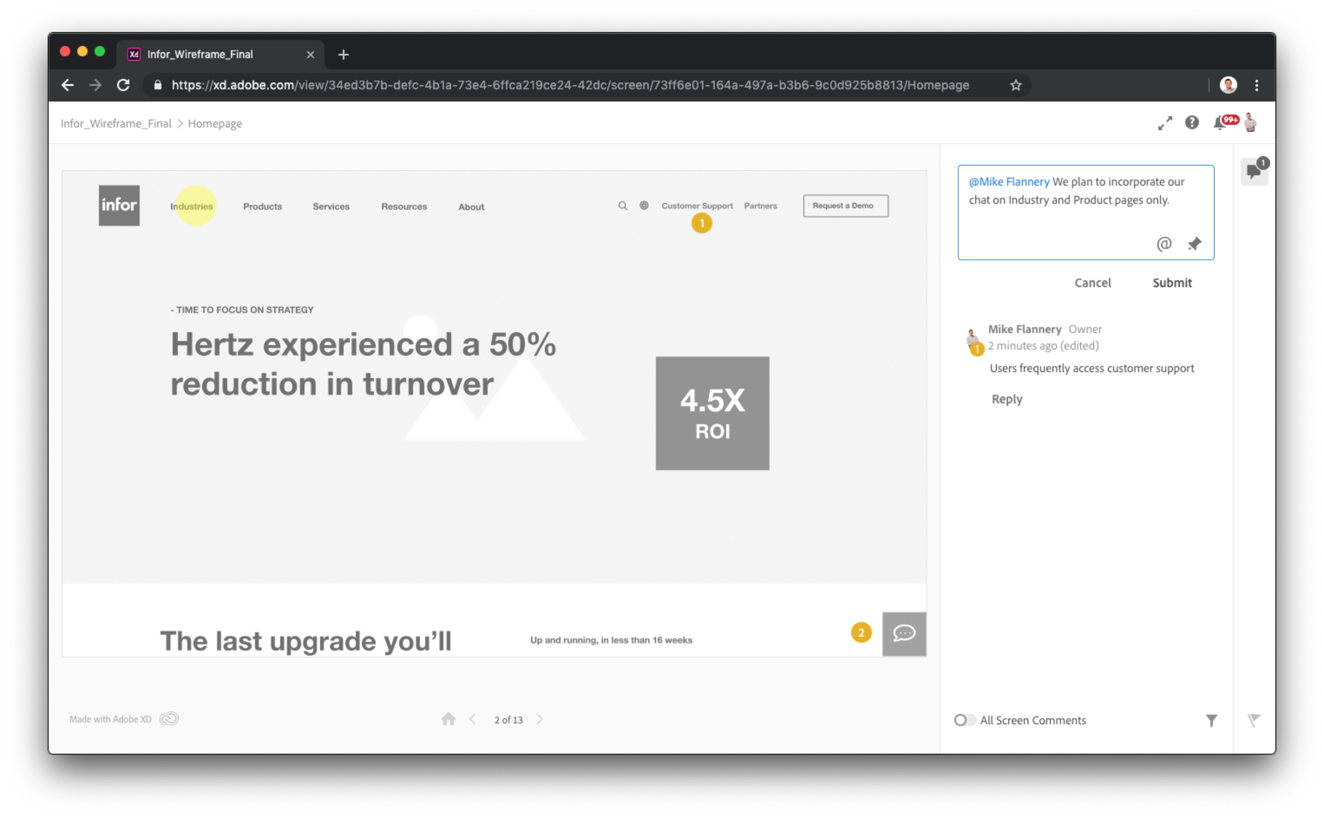Click the Creative Cloud icon by Made with Adobe XD
The image size is (1324, 818).
click(x=169, y=719)
